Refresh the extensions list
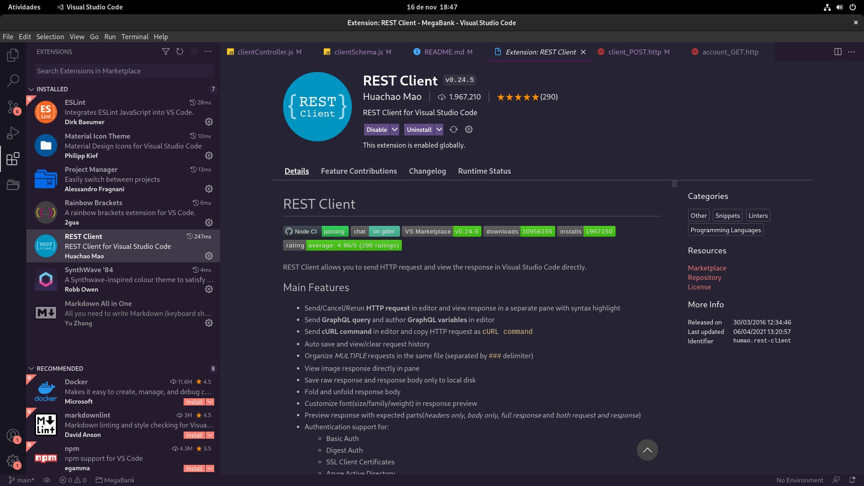Viewport: 864px width, 486px height. (180, 52)
